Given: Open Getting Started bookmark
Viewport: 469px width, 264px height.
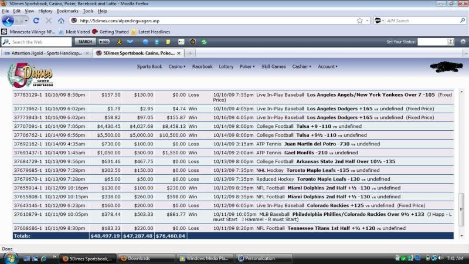Looking at the screenshot, I should coord(110,32).
